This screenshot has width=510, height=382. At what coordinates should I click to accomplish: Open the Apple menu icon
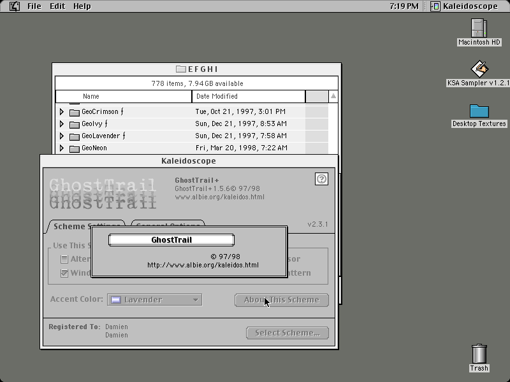pos(14,6)
